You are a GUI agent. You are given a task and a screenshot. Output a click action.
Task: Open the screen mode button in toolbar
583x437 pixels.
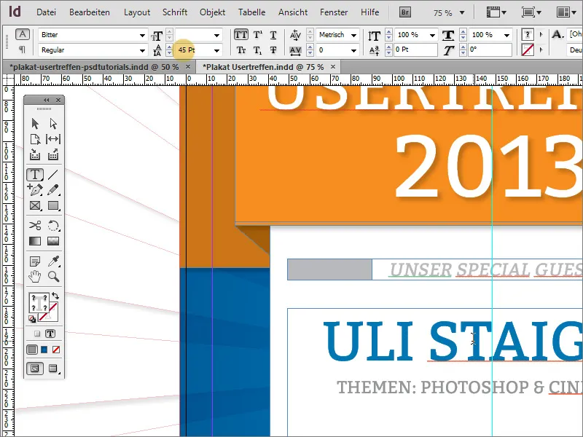pos(531,12)
